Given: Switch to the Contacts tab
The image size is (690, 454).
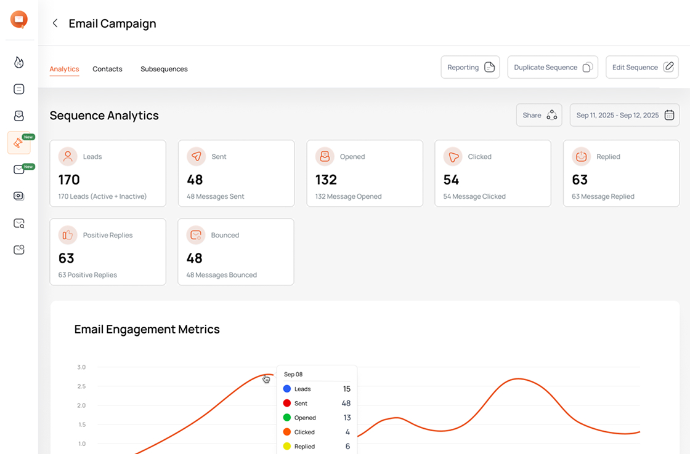Looking at the screenshot, I should [x=107, y=69].
